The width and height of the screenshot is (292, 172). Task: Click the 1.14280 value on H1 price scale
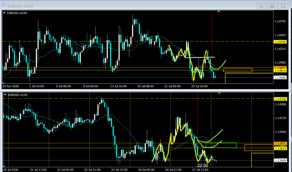pyautogui.click(x=281, y=104)
